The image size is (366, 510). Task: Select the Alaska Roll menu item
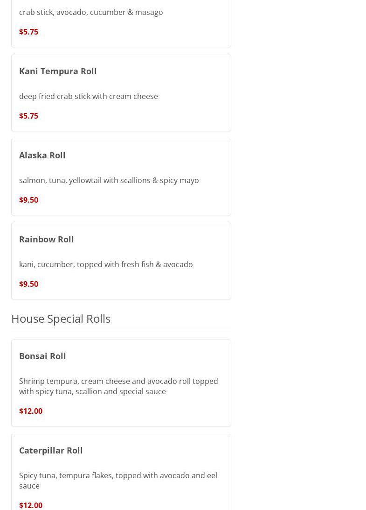[42, 155]
